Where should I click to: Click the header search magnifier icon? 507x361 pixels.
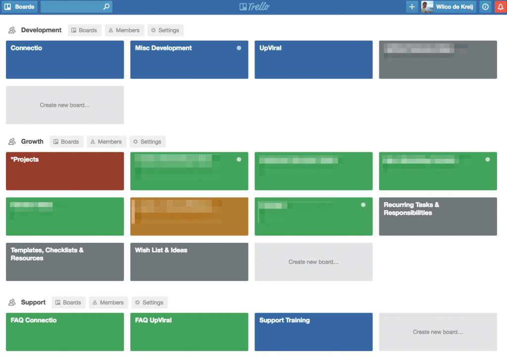106,7
